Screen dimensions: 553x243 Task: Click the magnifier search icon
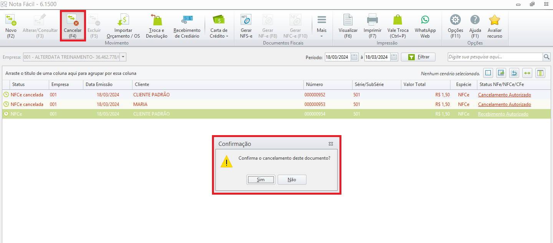pyautogui.click(x=546, y=57)
